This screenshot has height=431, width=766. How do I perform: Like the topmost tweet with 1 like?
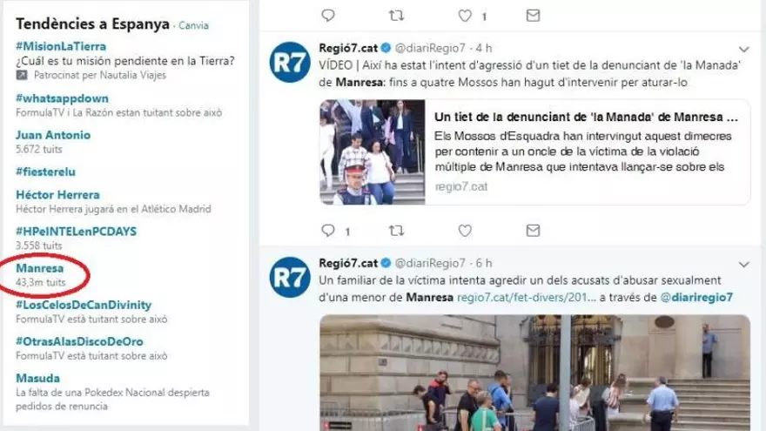465,16
